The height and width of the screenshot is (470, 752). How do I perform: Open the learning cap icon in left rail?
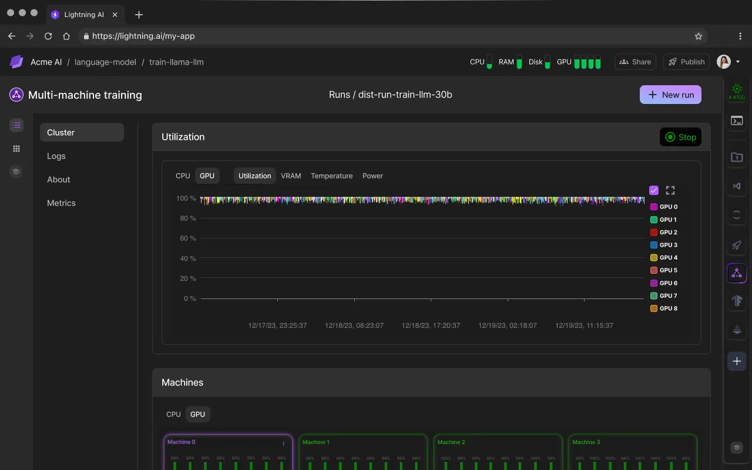pos(16,172)
